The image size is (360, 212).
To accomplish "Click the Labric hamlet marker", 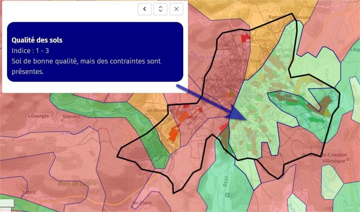I will click(x=29, y=192).
